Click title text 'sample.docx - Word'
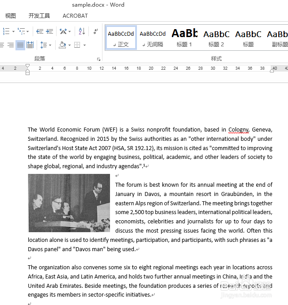 (x=98, y=5)
